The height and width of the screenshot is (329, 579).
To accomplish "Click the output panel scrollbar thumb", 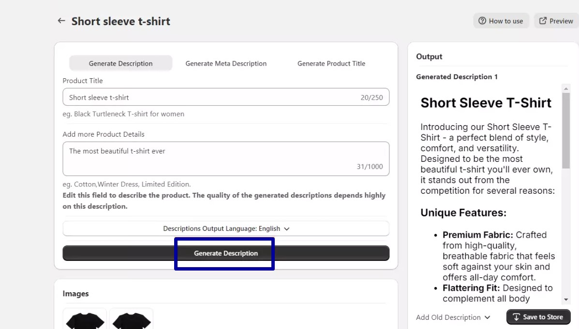I will pos(566,130).
